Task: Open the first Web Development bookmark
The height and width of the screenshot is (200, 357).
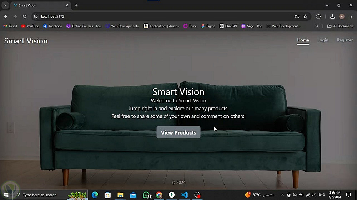Action: point(122,26)
